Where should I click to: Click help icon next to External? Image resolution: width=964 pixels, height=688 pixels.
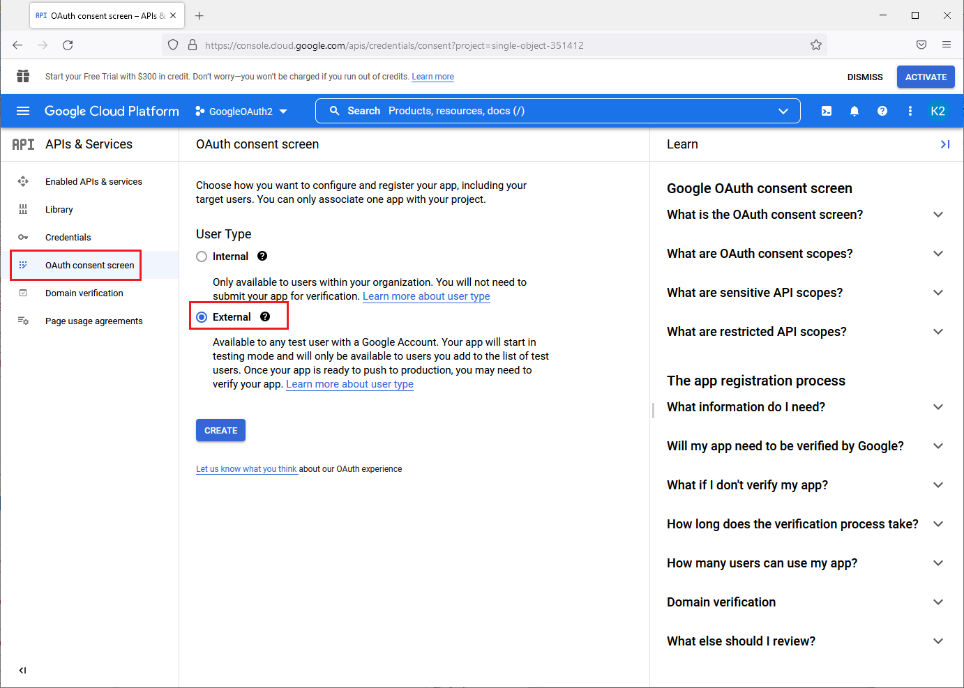265,316
